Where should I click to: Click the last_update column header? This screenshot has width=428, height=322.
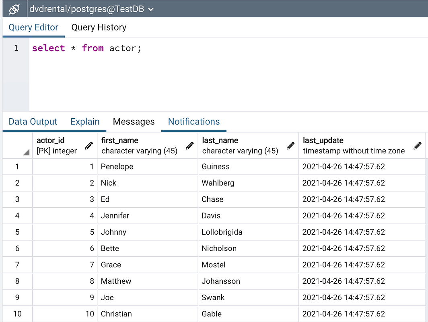pyautogui.click(x=362, y=146)
